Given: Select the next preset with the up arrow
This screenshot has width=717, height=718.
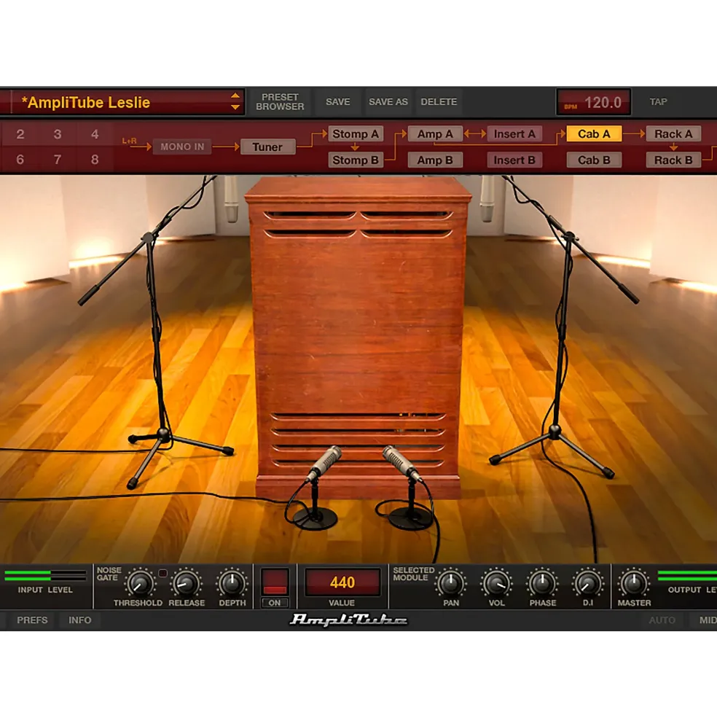Looking at the screenshot, I should tap(235, 95).
